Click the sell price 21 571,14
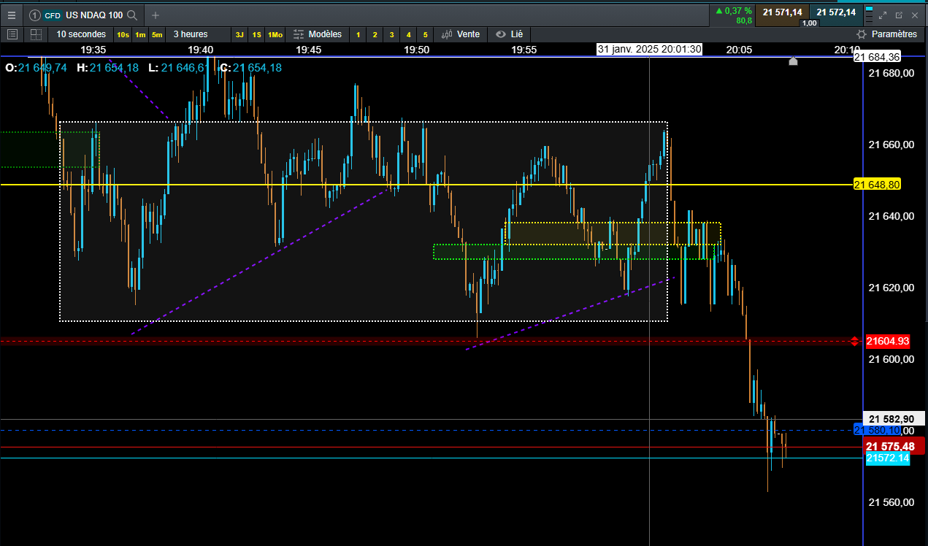Viewport: 928px width, 546px height. (782, 12)
